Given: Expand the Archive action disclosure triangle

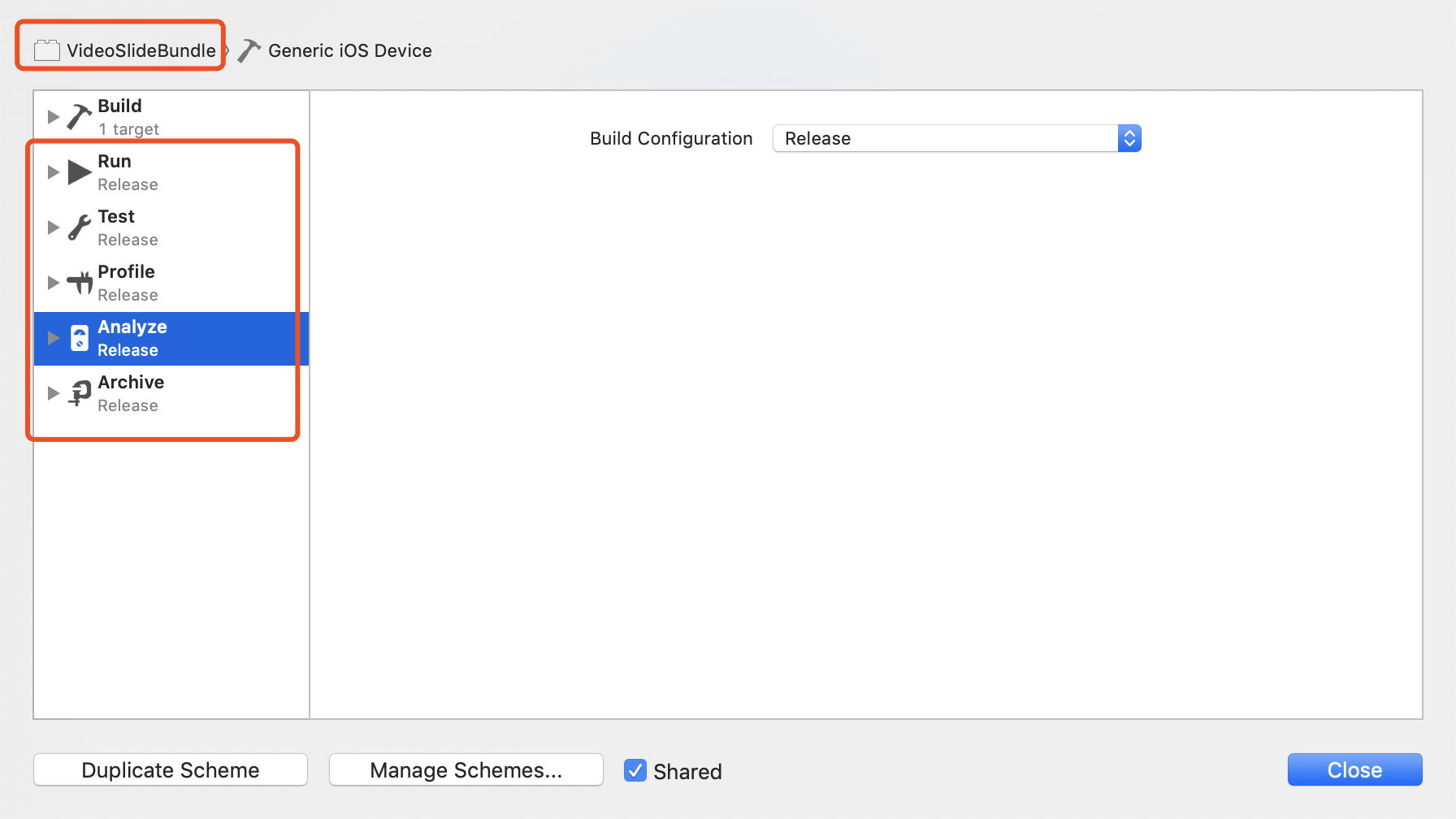Looking at the screenshot, I should tap(54, 393).
